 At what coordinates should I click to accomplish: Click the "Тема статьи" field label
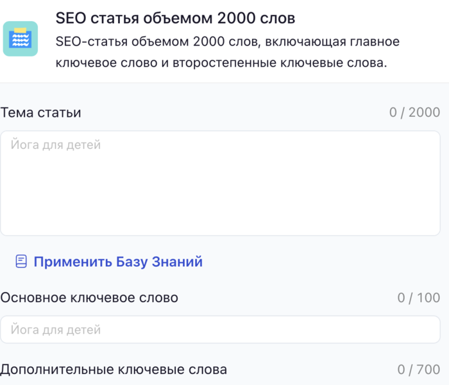[41, 113]
